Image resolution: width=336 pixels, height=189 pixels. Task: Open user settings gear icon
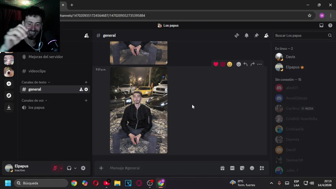(83, 168)
